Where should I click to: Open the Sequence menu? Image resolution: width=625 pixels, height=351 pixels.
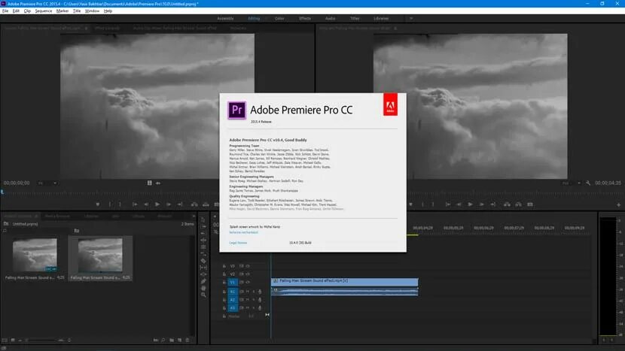(44, 11)
